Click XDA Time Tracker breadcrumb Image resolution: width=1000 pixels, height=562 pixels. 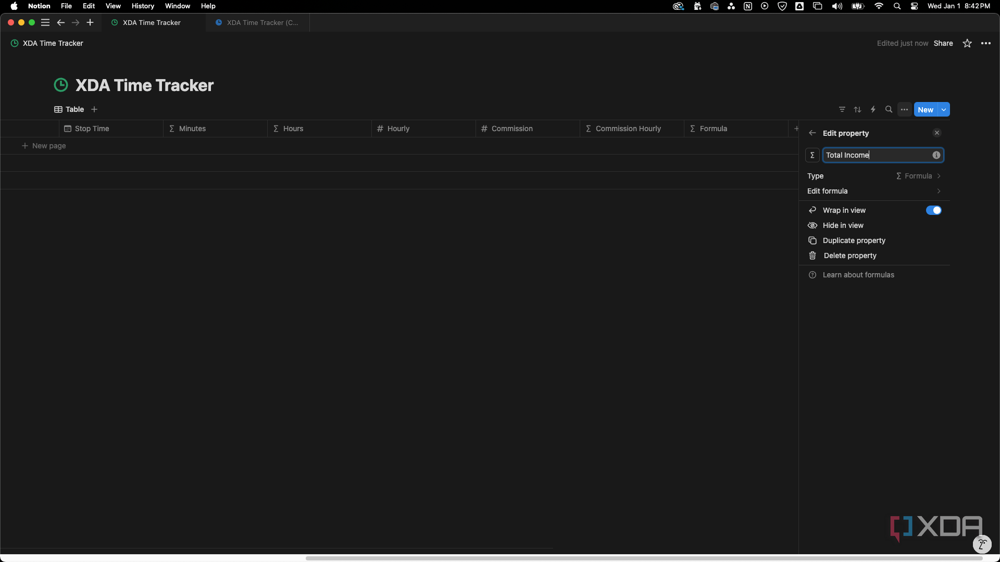47,43
